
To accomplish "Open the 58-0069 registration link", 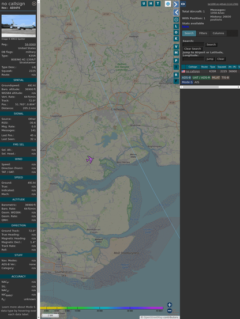I will click(30, 44).
